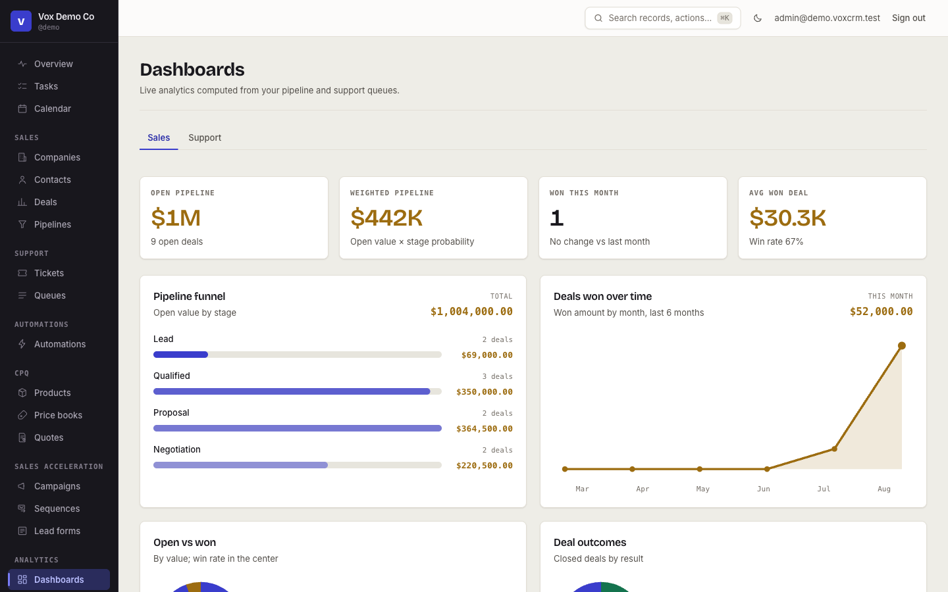Click the Negotiation stage progress bar
Screen dimensions: 948x592
(298, 465)
